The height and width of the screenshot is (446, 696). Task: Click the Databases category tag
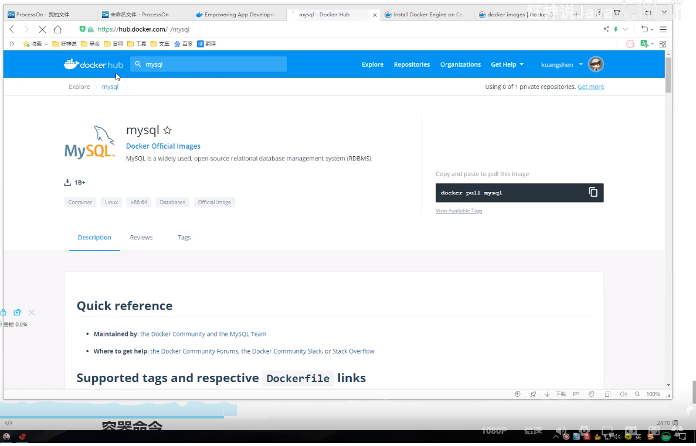coord(172,203)
